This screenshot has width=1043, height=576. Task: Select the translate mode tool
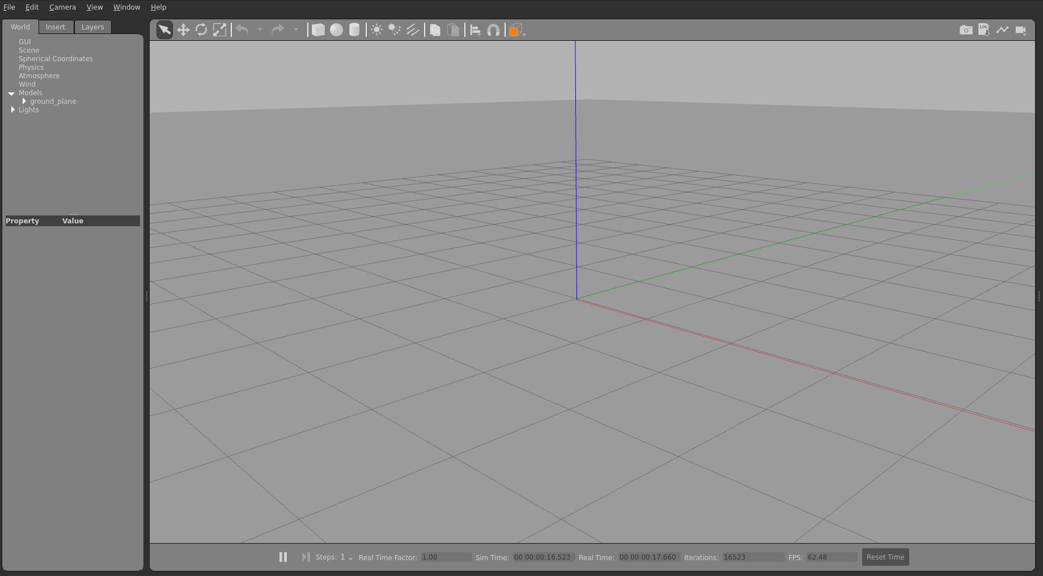click(183, 30)
